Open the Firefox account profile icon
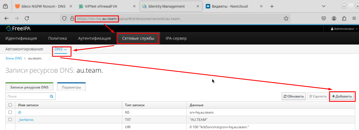This screenshot has width=359, height=130. [x=334, y=18]
